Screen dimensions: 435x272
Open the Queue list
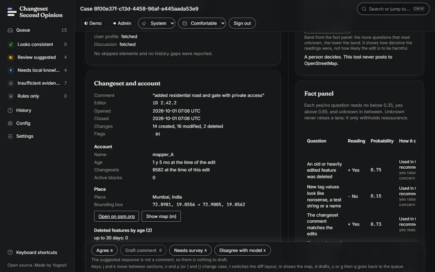(37, 30)
